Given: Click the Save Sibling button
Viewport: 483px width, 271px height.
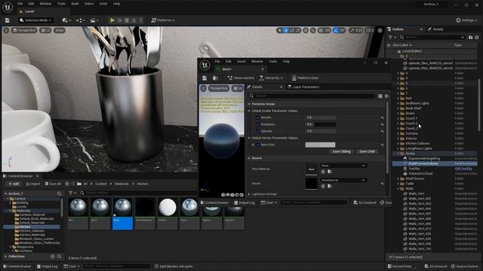Looking at the screenshot, I should click(x=341, y=151).
